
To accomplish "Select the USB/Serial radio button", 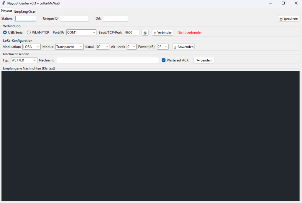I will pyautogui.click(x=5, y=33).
